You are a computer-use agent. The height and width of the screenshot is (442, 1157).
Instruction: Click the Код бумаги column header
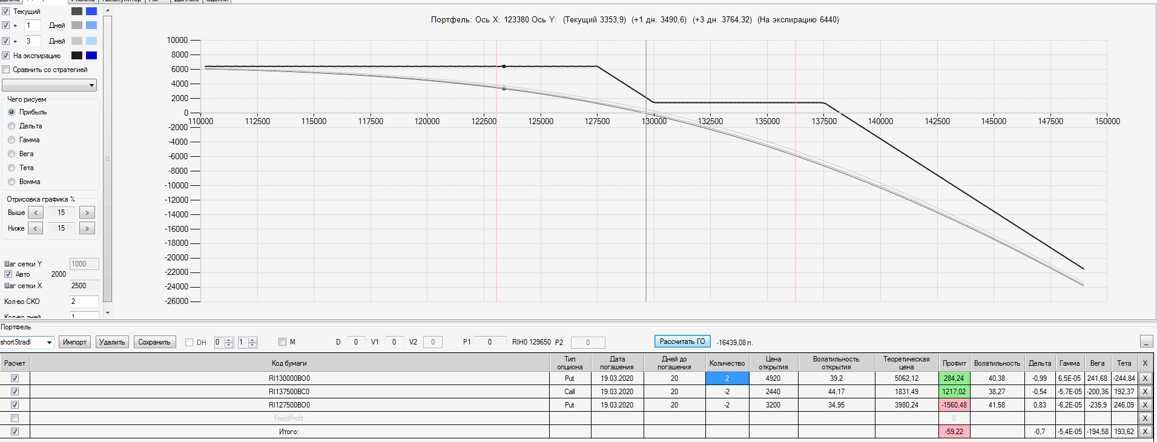(289, 363)
